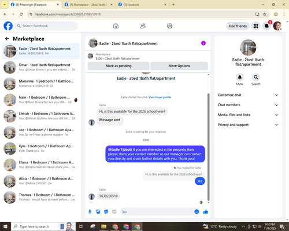289x231 pixels.
Task: Select the message bubble 5638220518
Action: click(109, 196)
